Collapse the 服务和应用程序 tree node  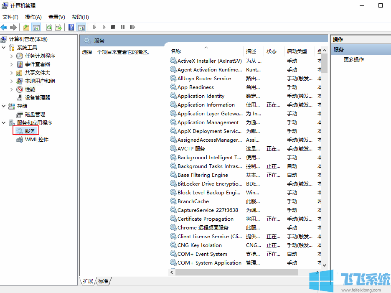pyautogui.click(x=4, y=123)
